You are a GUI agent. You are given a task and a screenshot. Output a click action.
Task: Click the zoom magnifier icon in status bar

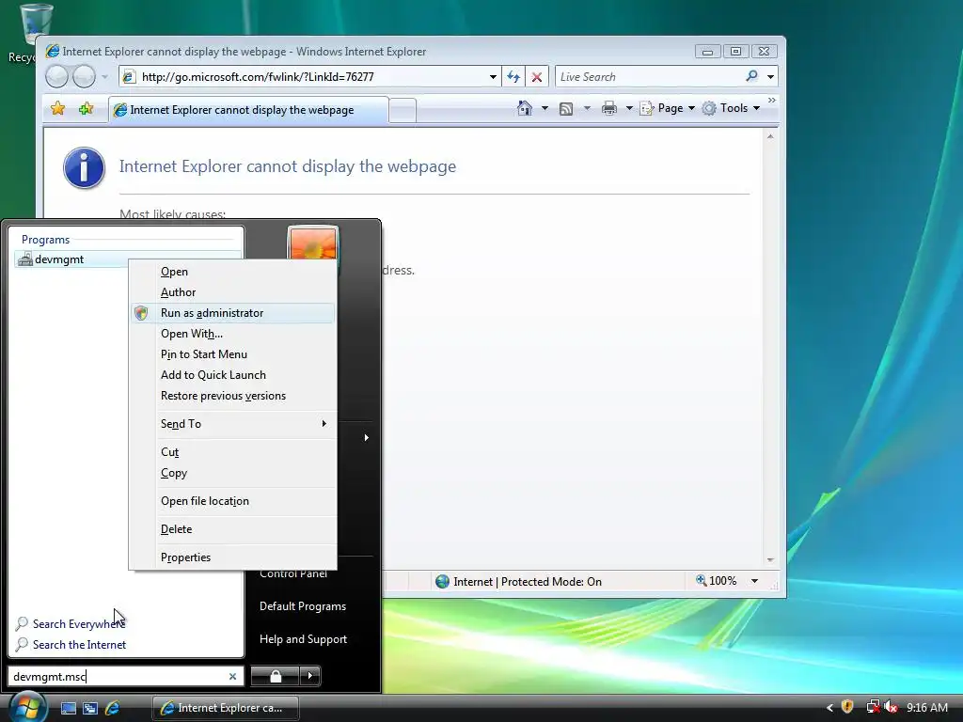click(x=701, y=580)
